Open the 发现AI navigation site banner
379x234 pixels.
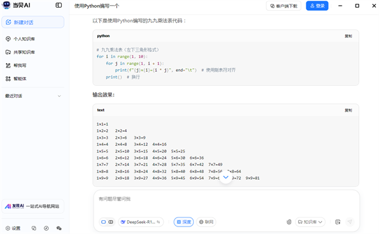click(x=33, y=206)
